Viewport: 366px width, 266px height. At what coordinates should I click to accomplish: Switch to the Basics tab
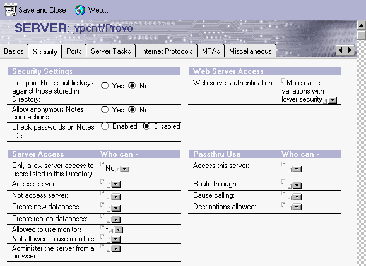pos(14,51)
